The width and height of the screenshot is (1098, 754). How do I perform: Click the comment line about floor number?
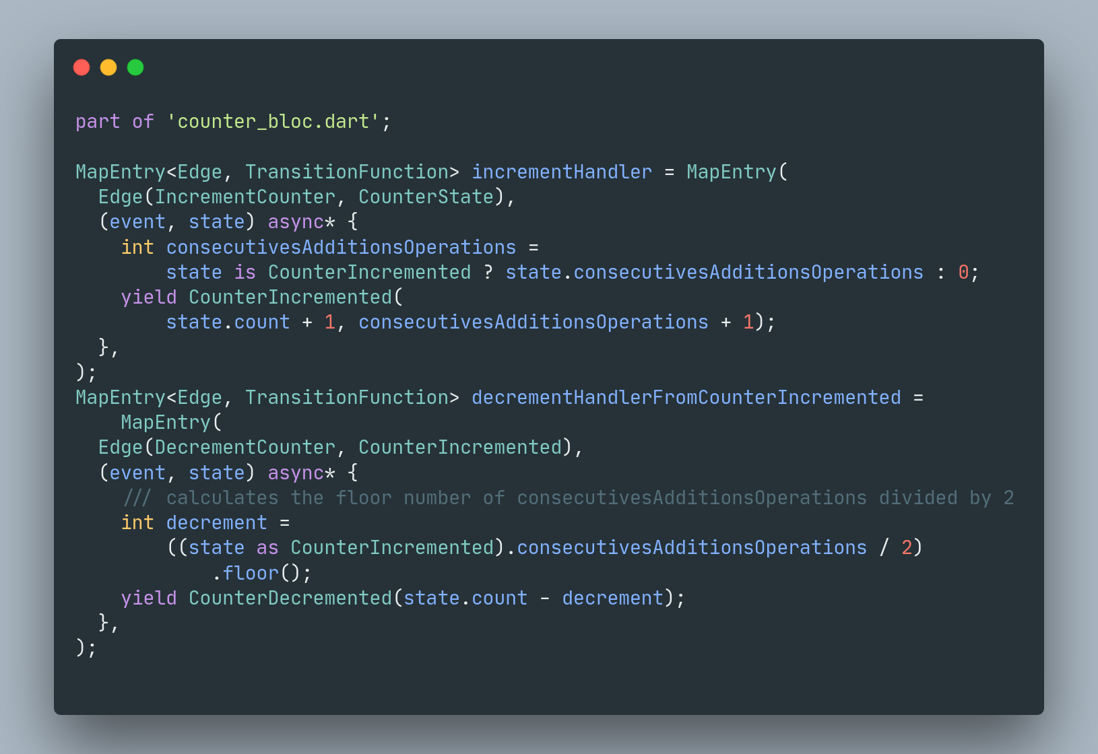tap(568, 498)
